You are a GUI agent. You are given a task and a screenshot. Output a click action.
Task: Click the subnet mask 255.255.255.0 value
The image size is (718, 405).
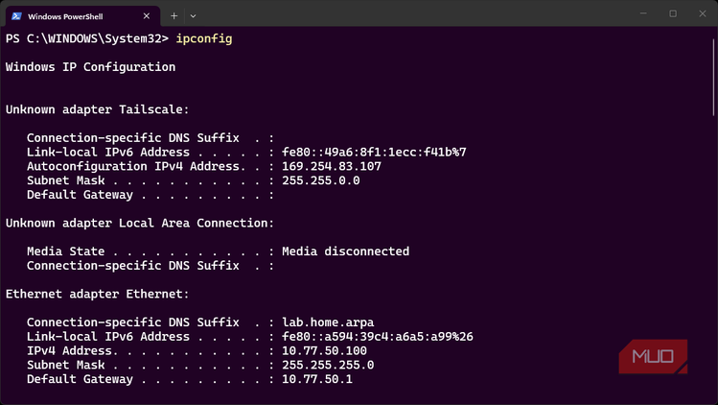point(328,365)
